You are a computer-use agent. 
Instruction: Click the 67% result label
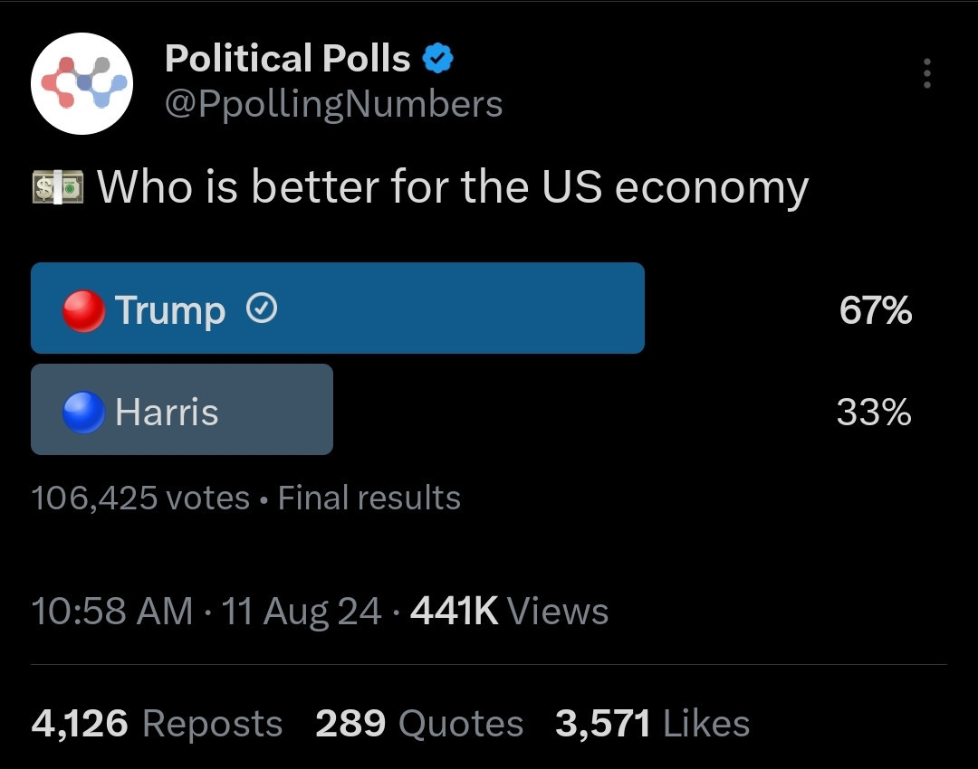point(875,309)
